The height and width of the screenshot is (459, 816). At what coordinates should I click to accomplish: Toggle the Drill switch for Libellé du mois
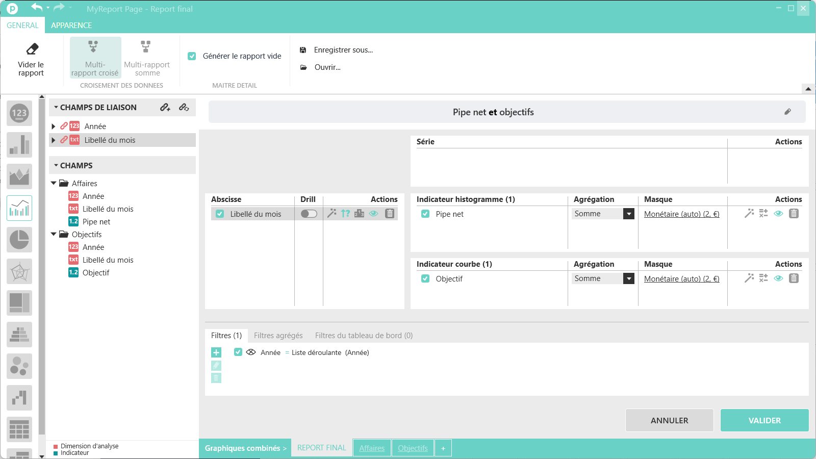[x=309, y=214]
